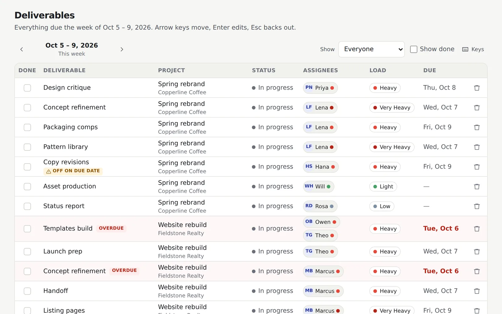Image resolution: width=502 pixels, height=314 pixels.
Task: Open Very Heavy load for Pattern library
Action: [392, 147]
